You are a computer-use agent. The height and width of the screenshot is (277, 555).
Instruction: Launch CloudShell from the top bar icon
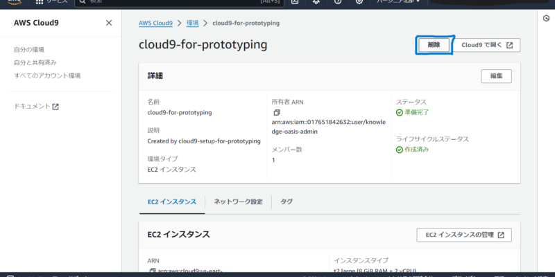296,2
